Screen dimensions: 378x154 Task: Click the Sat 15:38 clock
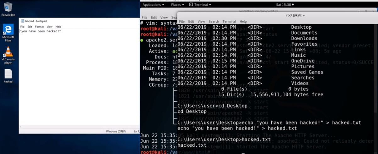(x=283, y=5)
